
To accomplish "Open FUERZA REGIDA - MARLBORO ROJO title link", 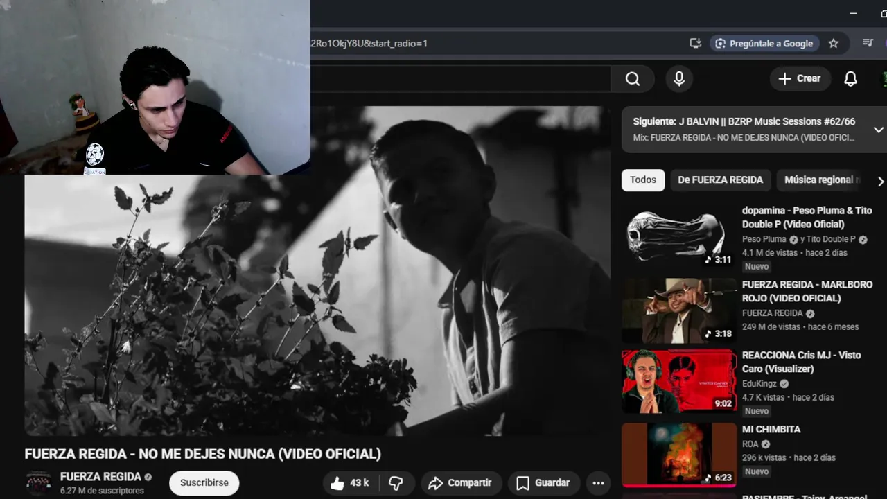I will click(807, 291).
